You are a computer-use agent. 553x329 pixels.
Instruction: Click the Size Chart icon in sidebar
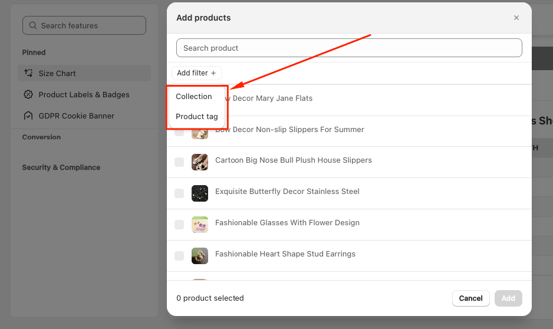tap(28, 74)
